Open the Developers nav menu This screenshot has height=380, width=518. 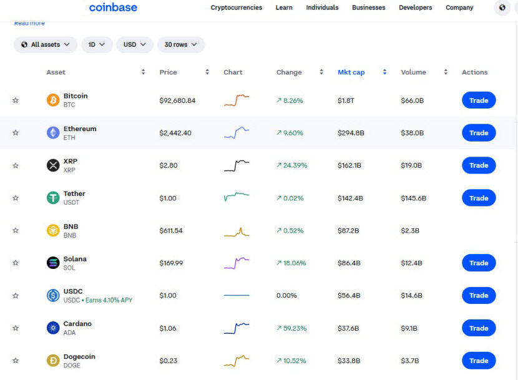415,7
